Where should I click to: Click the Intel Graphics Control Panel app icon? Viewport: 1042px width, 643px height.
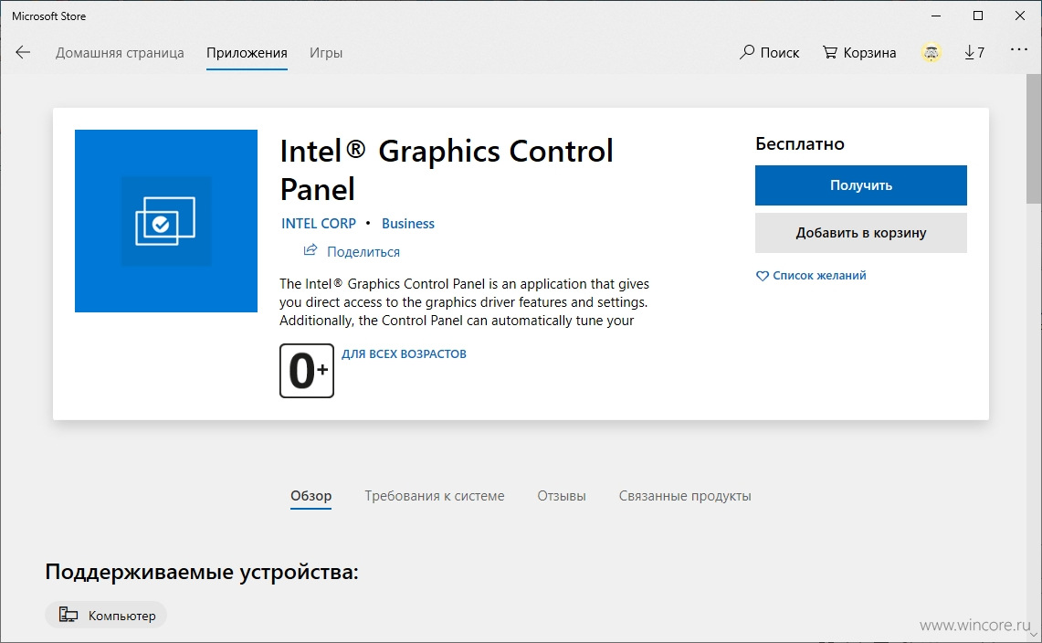[166, 221]
